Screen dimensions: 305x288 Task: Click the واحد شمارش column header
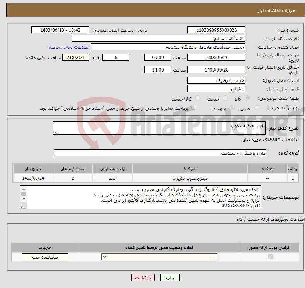click(112, 169)
